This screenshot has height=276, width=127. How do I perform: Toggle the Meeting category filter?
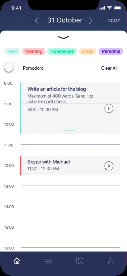(x=34, y=51)
